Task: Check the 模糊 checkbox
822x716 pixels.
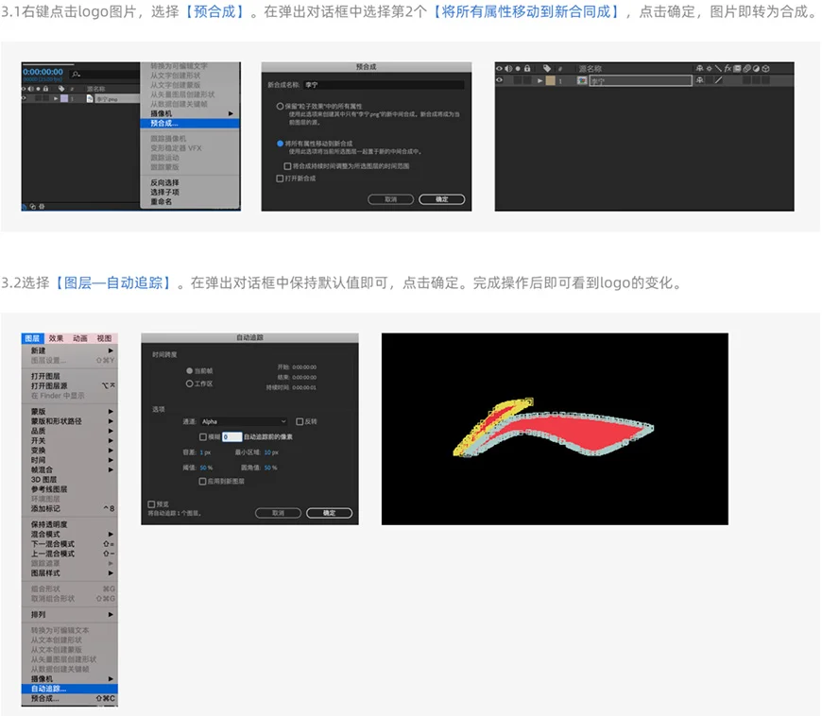Action: tap(203, 436)
